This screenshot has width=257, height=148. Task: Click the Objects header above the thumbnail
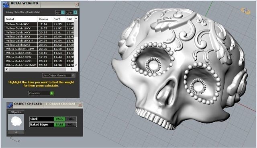[x=16, y=112]
